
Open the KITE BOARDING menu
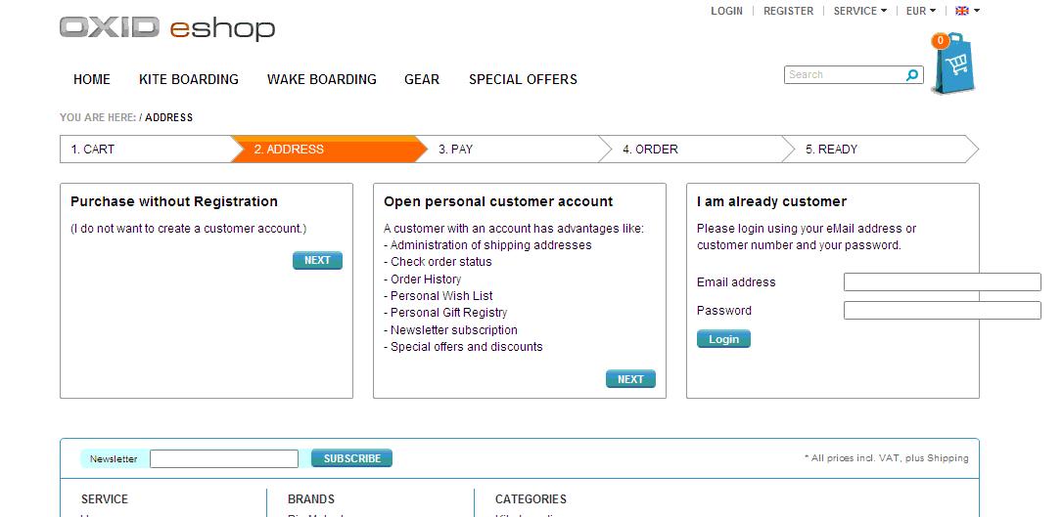189,79
